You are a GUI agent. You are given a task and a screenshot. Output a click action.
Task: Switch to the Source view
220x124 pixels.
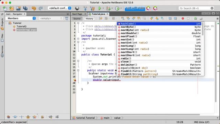(77, 19)
